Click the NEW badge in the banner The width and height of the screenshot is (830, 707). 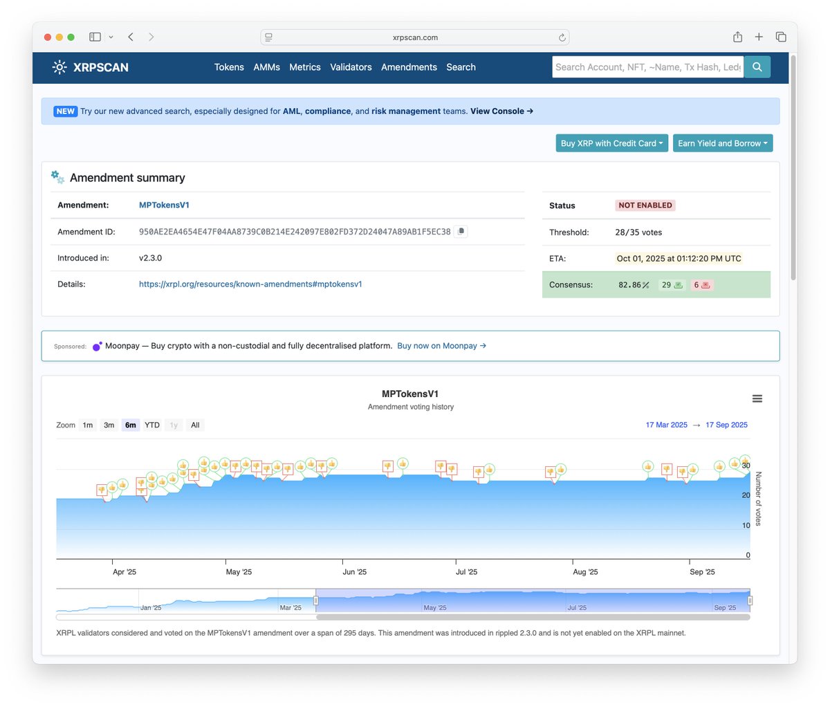click(66, 111)
